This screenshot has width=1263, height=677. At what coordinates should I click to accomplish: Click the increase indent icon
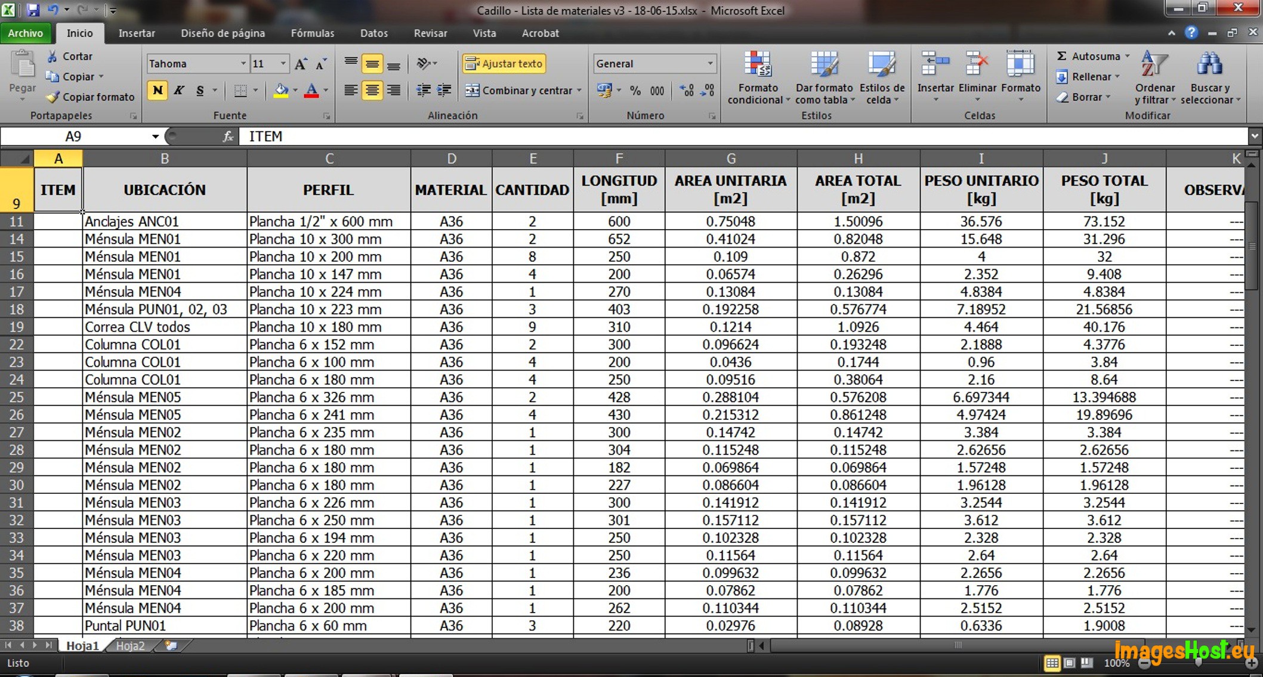point(444,90)
